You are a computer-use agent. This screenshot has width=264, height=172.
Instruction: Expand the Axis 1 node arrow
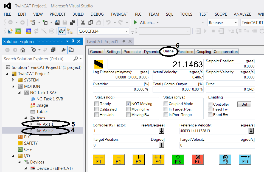[x=32, y=124]
